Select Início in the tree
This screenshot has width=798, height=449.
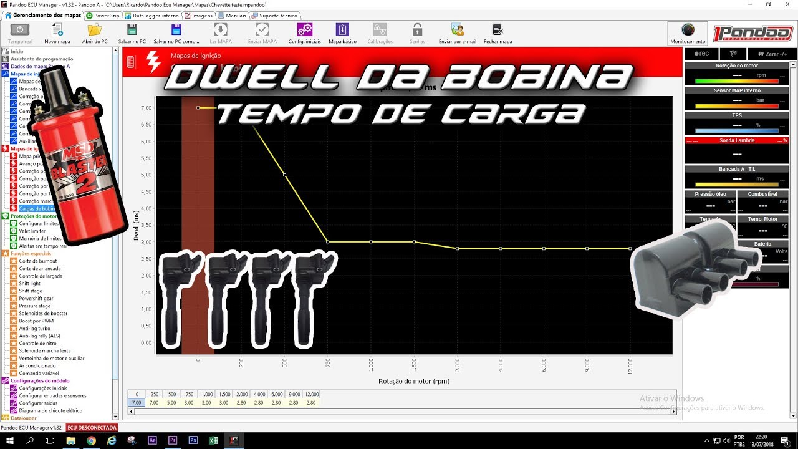coord(17,51)
